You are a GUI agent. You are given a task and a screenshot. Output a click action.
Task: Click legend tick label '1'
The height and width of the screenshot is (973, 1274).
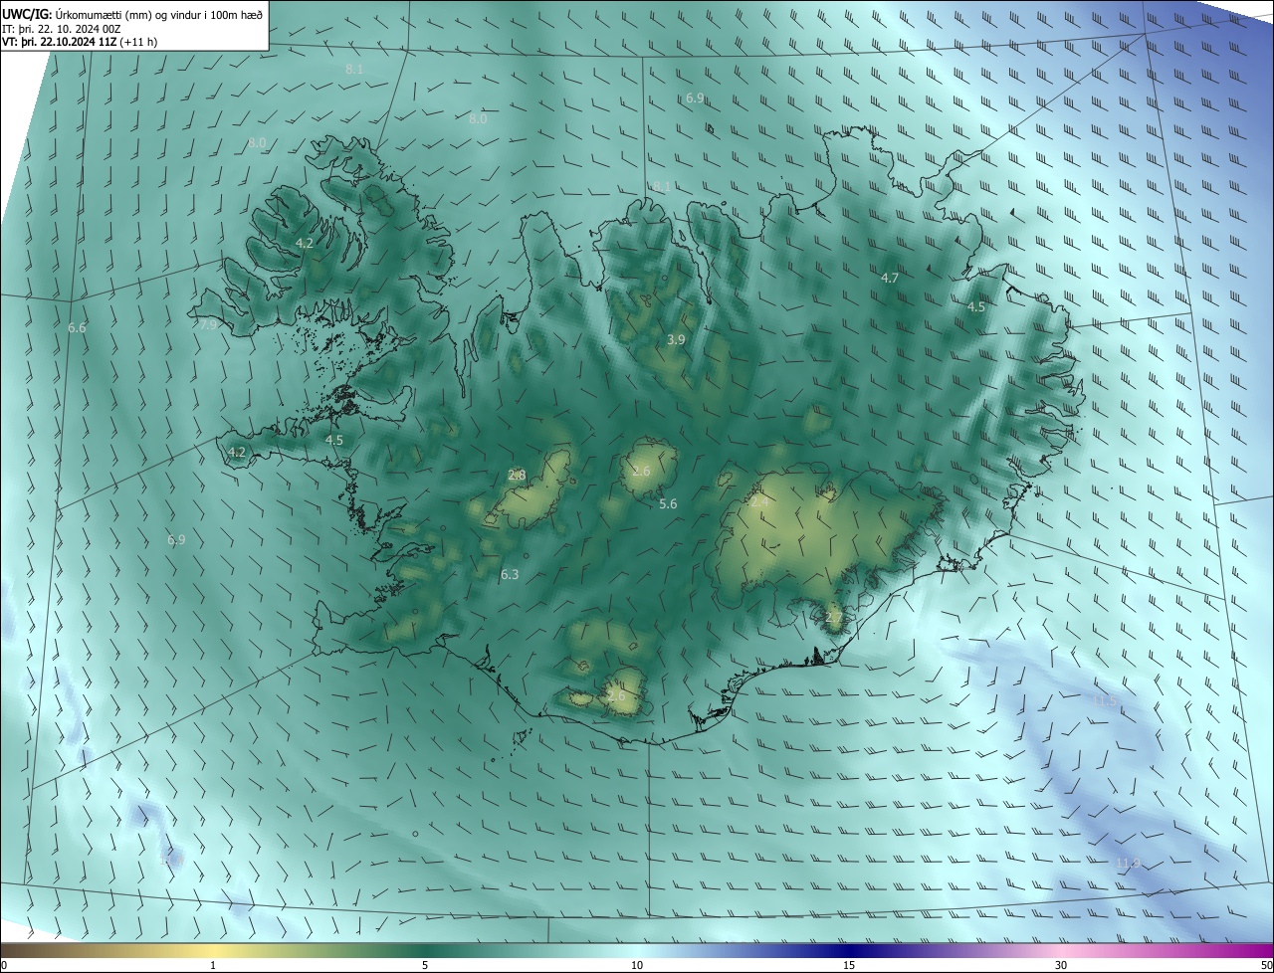tap(213, 965)
